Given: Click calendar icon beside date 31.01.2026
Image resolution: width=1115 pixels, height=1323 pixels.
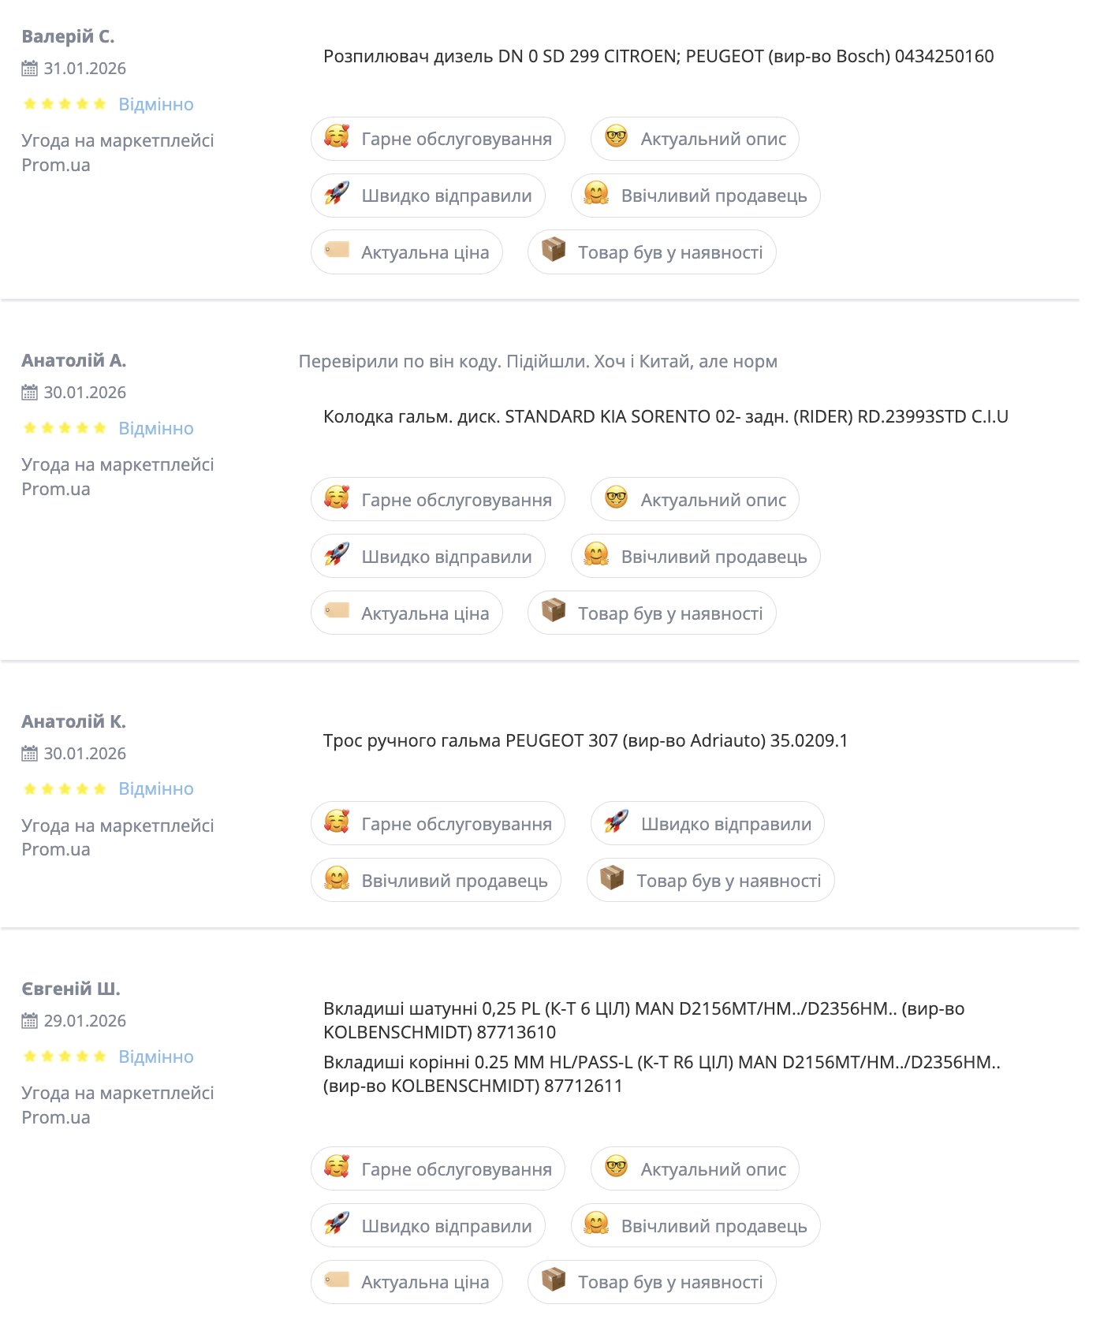Looking at the screenshot, I should pos(29,69).
